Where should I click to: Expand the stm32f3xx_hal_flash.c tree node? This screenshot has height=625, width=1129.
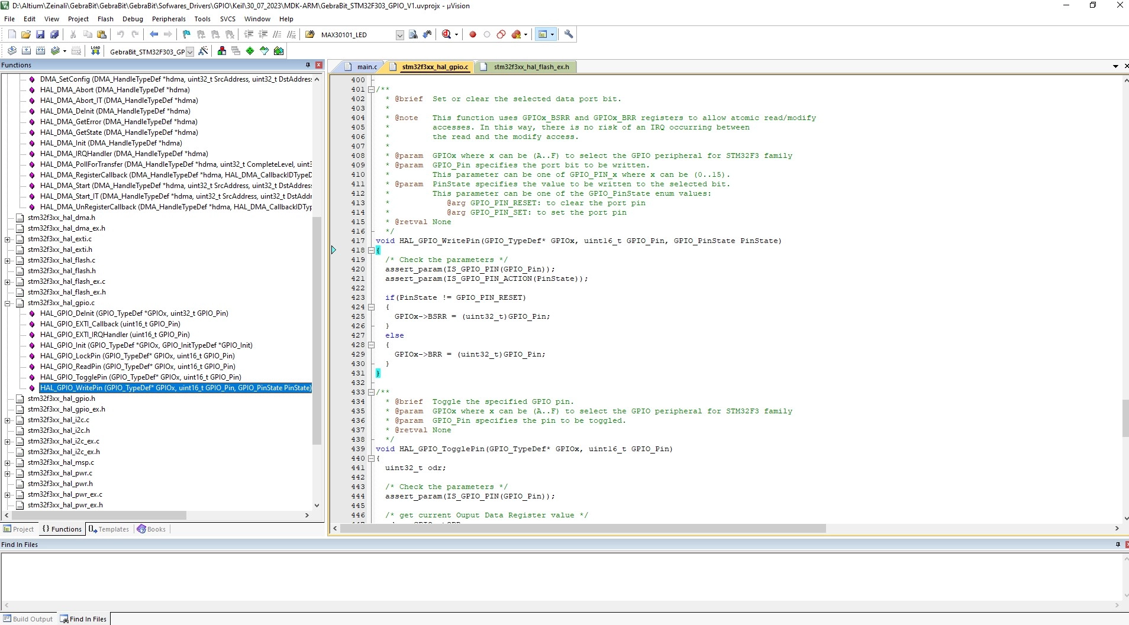[x=8, y=260]
